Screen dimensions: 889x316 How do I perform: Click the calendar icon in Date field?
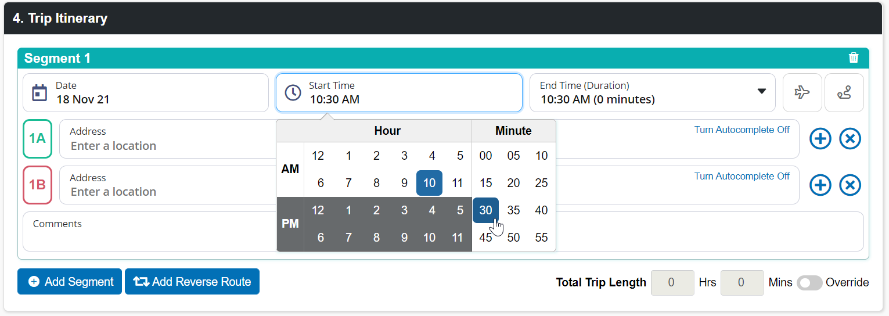(39, 92)
